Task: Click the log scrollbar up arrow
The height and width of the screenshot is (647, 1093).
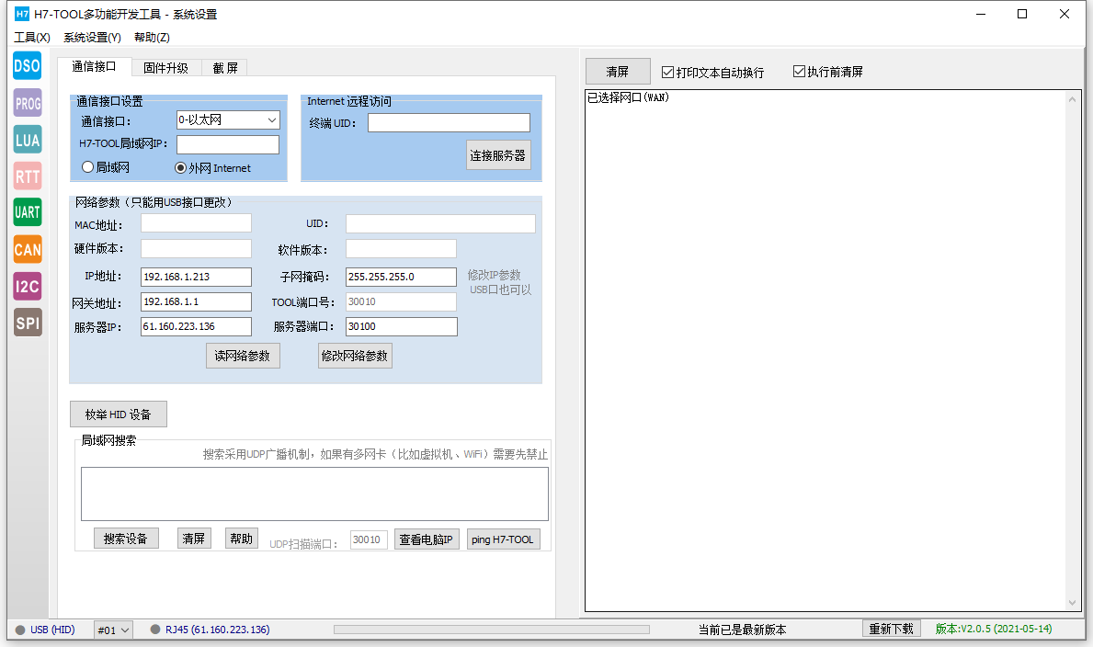Action: 1072,99
